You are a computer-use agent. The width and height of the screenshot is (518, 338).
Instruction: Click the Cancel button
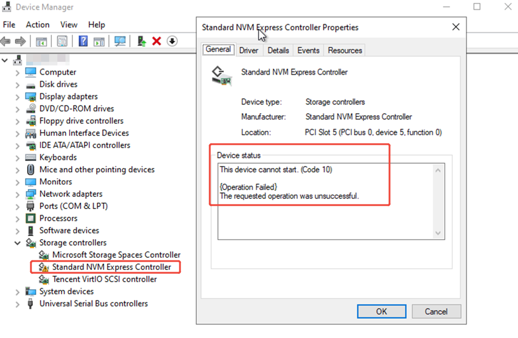click(x=436, y=311)
